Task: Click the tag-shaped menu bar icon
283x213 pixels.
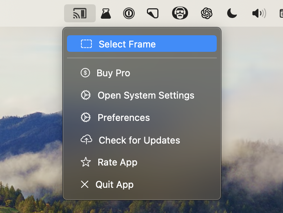Action: point(153,13)
